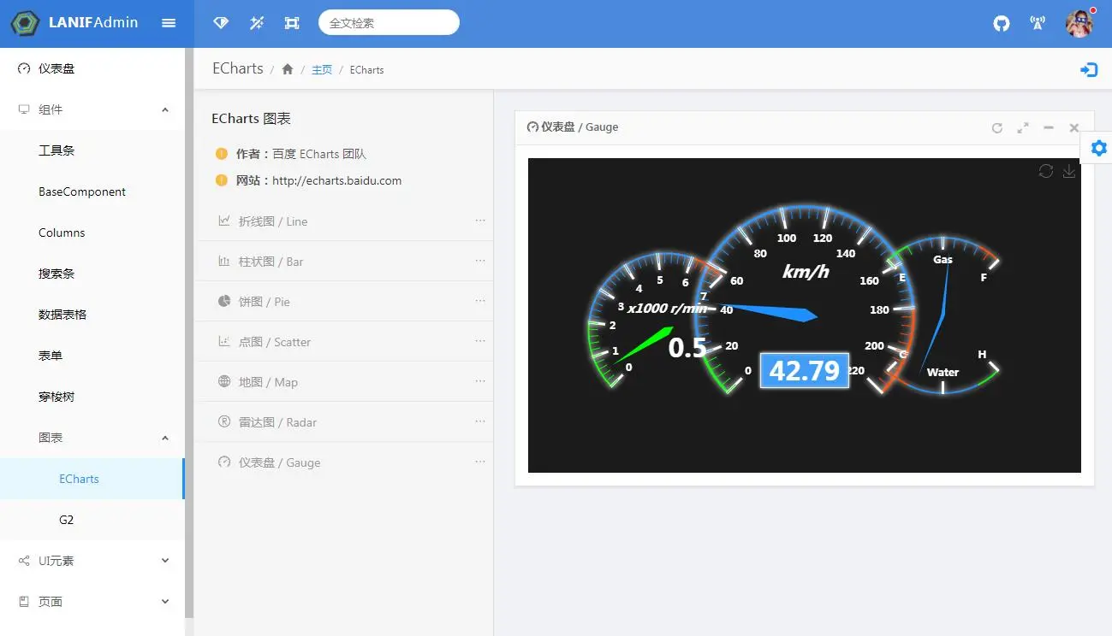Expand the Gauge panel to fullscreen
This screenshot has width=1112, height=636.
point(1023,128)
